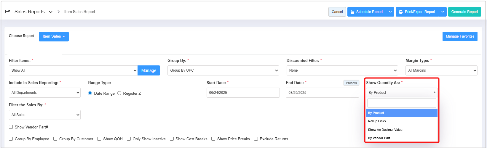Click the Start Date input field

click(x=243, y=93)
